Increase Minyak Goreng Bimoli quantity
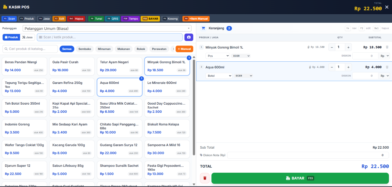Image resolution: width=392 pixels, height=187 pixels. (x=348, y=47)
